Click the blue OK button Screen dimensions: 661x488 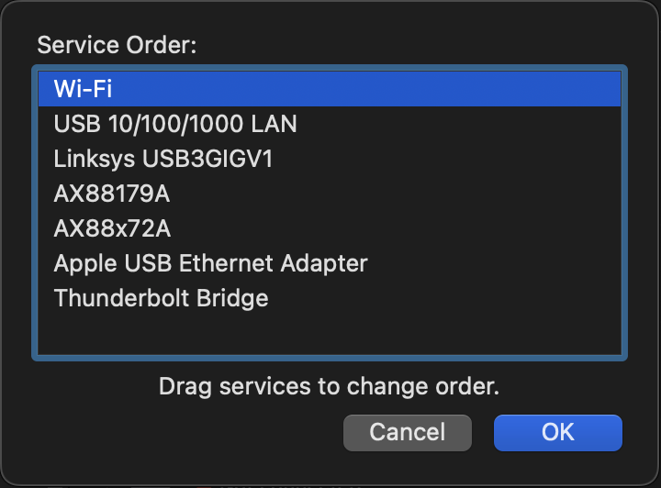point(557,432)
